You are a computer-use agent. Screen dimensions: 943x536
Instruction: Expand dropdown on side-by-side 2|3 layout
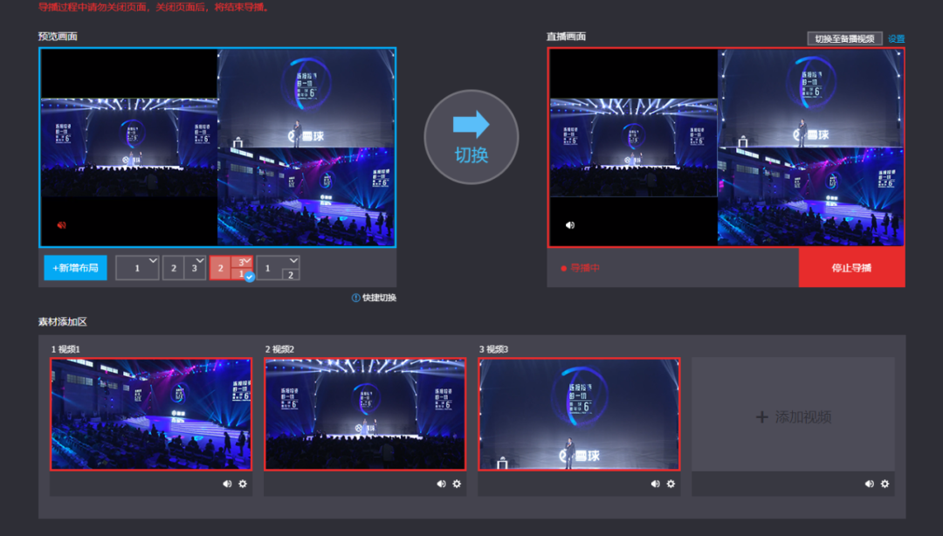coord(200,260)
